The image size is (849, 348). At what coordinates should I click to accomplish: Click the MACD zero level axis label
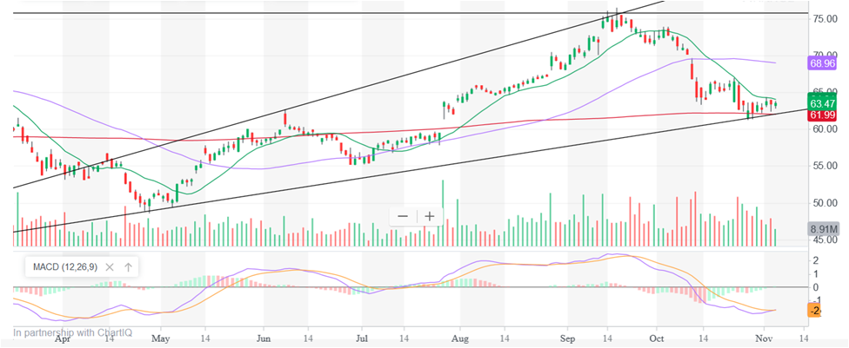click(x=814, y=287)
